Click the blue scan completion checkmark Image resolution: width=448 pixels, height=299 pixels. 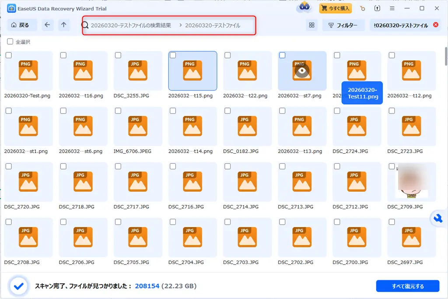17,285
